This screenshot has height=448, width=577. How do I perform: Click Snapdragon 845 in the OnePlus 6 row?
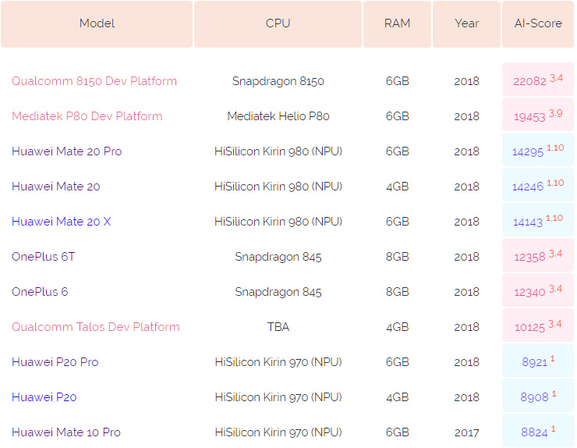coord(278,292)
